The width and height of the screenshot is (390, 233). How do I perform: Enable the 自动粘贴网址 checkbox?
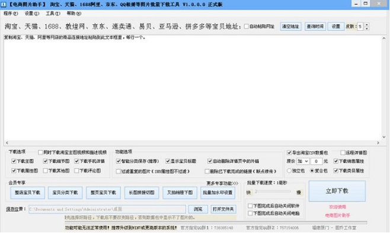pos(247,26)
